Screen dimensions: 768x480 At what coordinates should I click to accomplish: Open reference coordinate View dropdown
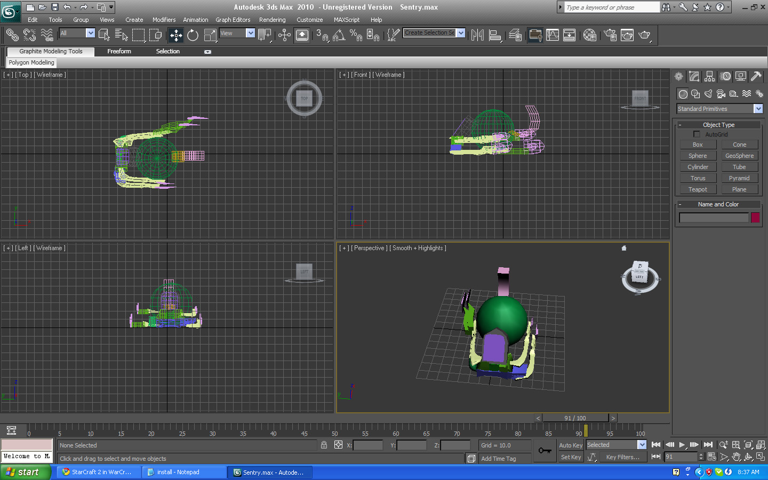click(x=251, y=33)
